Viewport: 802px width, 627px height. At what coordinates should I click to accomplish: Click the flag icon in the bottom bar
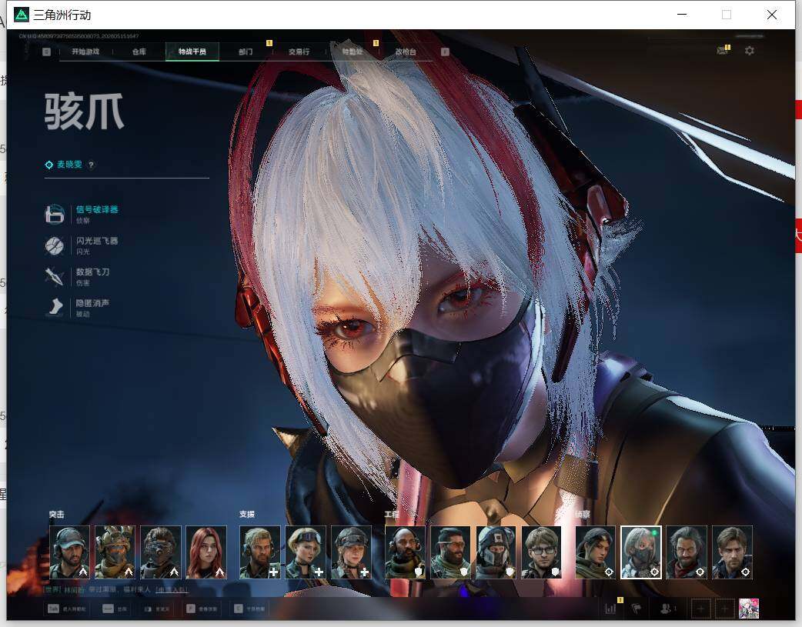pyautogui.click(x=637, y=609)
